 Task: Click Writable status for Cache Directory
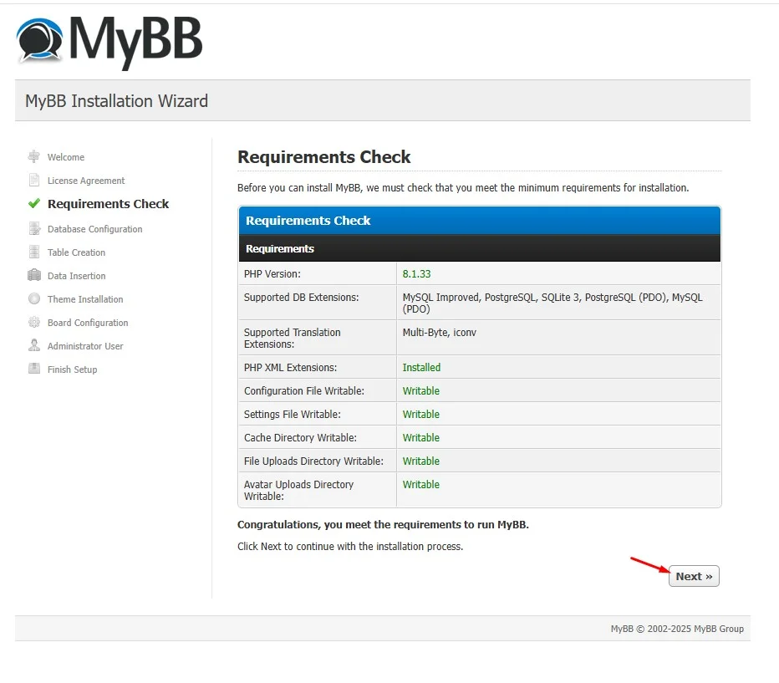coord(420,437)
